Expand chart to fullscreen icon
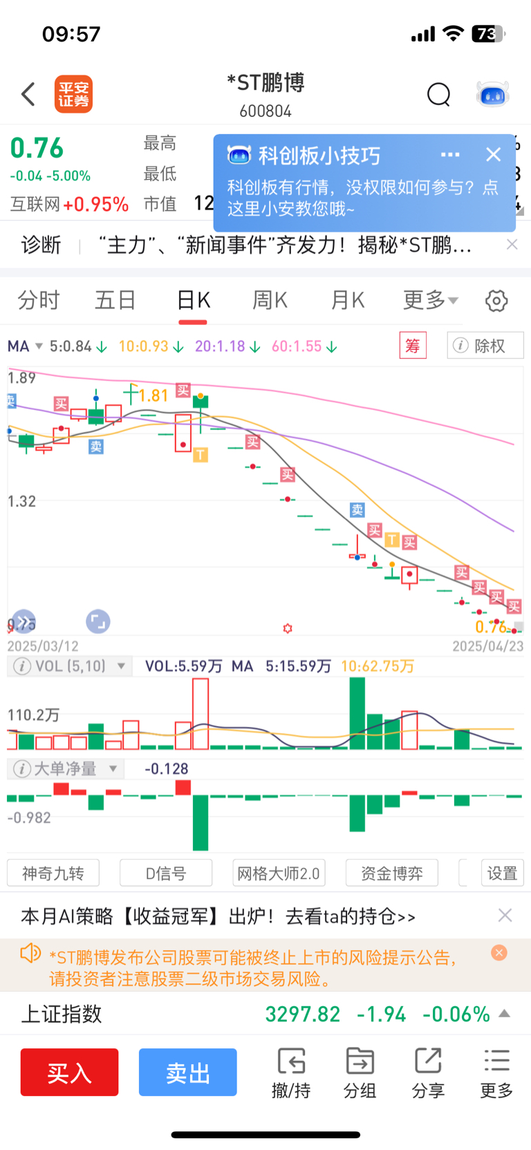The width and height of the screenshot is (531, 1150). [x=97, y=621]
